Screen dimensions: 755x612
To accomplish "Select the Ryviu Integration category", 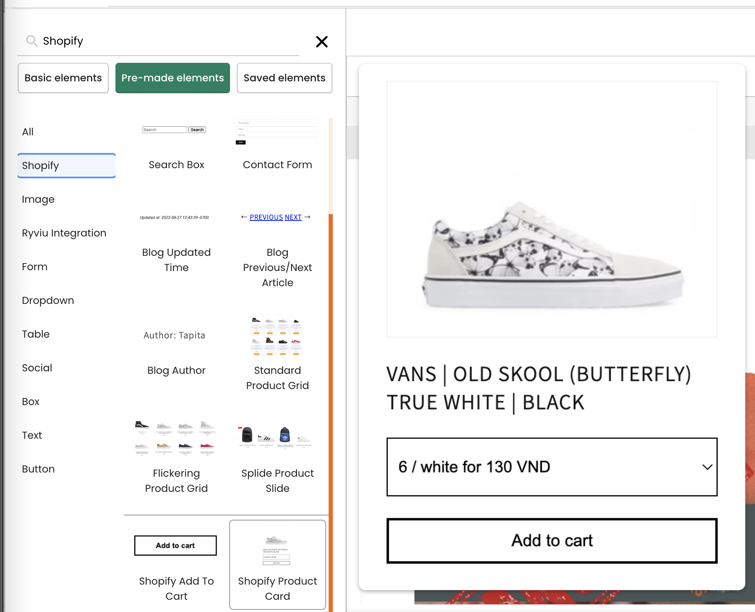I will 64,233.
